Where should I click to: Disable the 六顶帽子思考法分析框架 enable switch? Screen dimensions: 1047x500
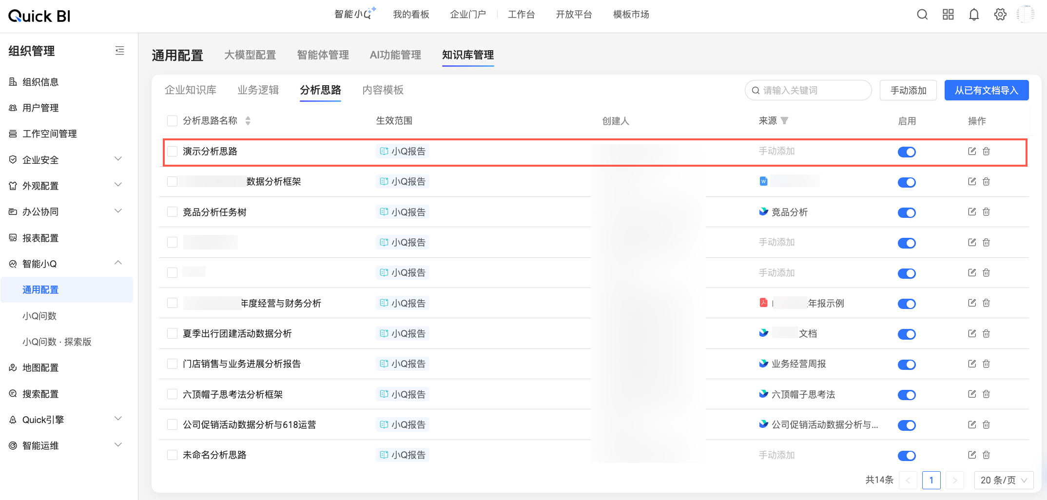pyautogui.click(x=907, y=395)
